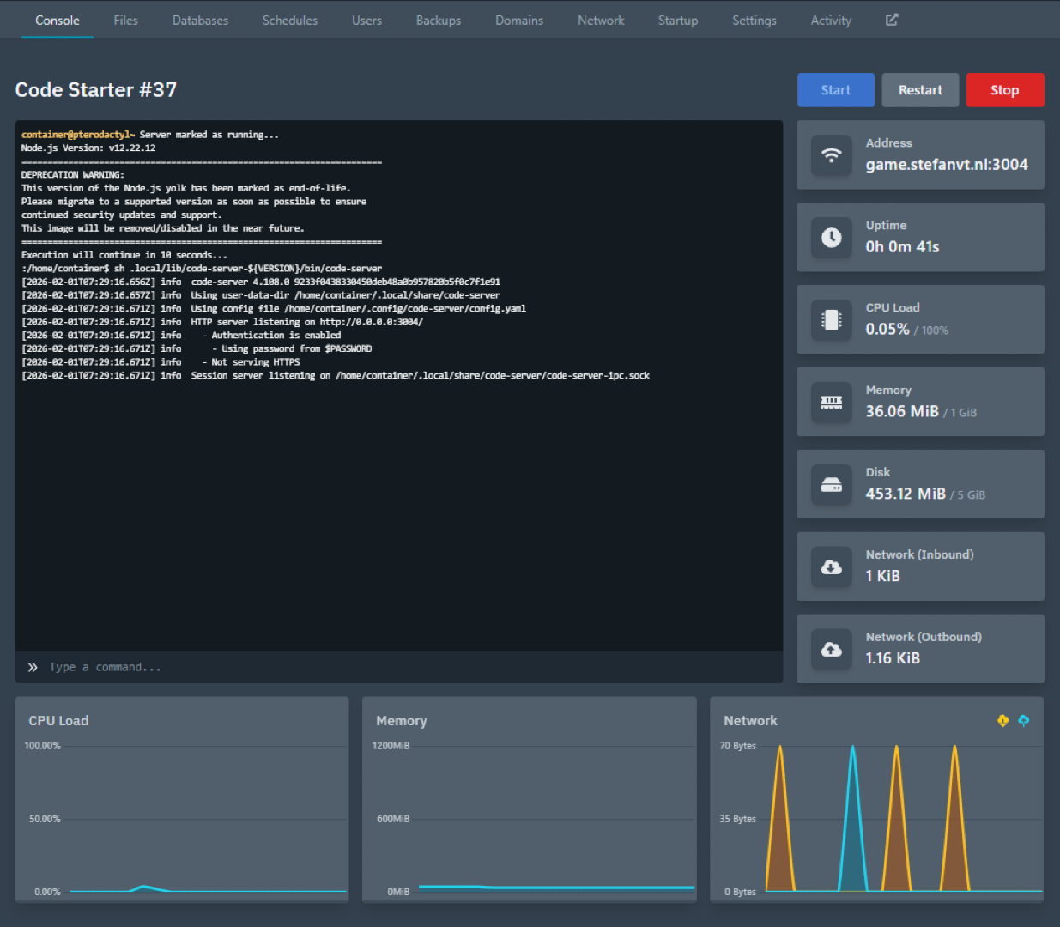Click the Network Outbound cloud upload icon
1060x927 pixels.
click(831, 650)
